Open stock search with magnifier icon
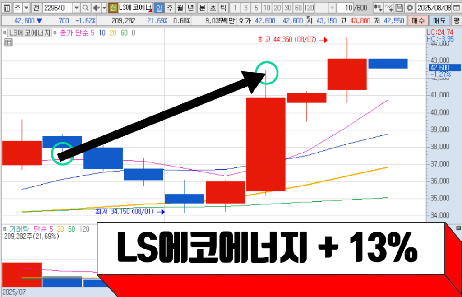 [x=85, y=8]
